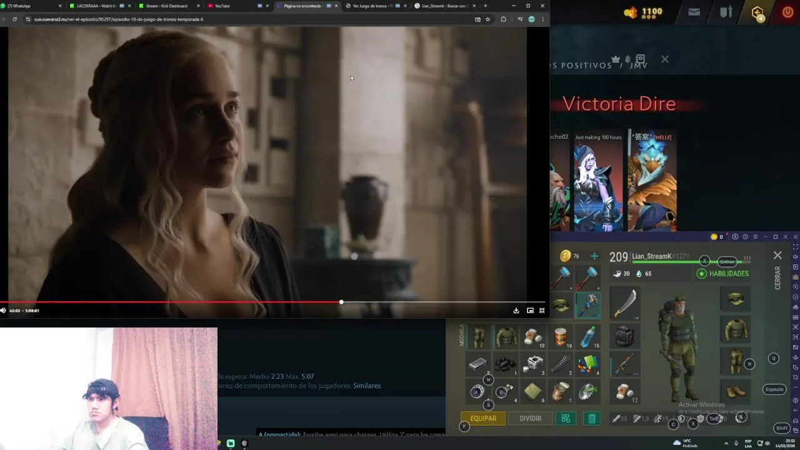Click the video download icon
This screenshot has width=800, height=450.
516,311
